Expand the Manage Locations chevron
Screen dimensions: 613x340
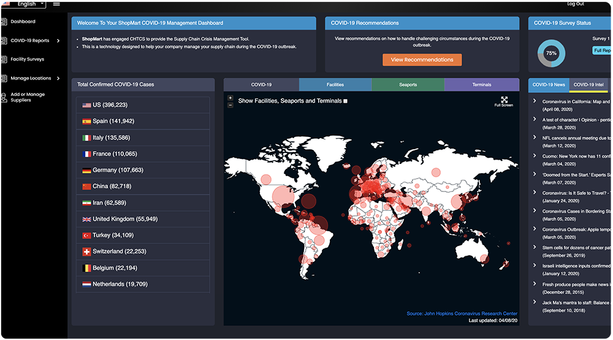tap(58, 78)
